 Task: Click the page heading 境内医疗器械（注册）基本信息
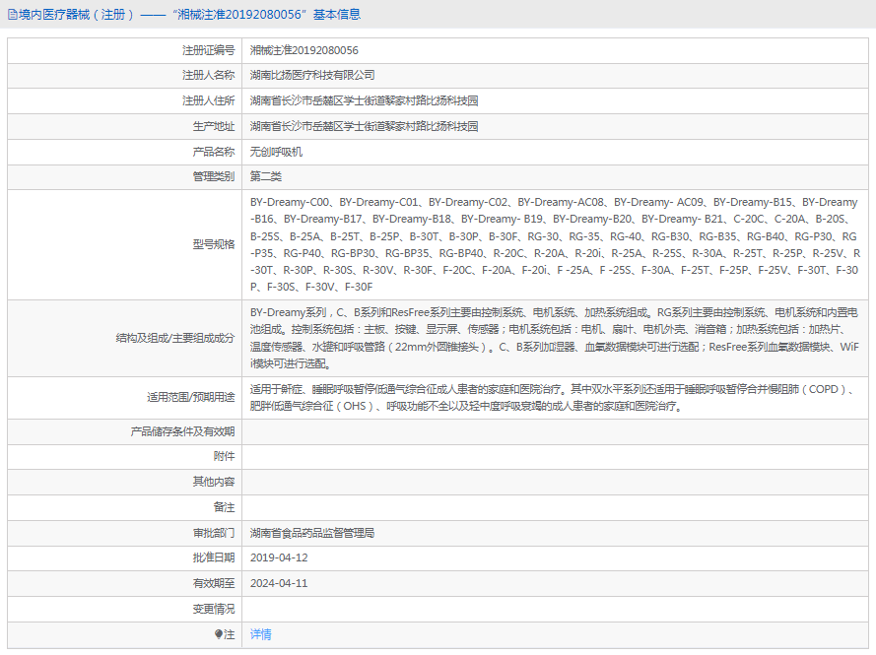(190, 15)
